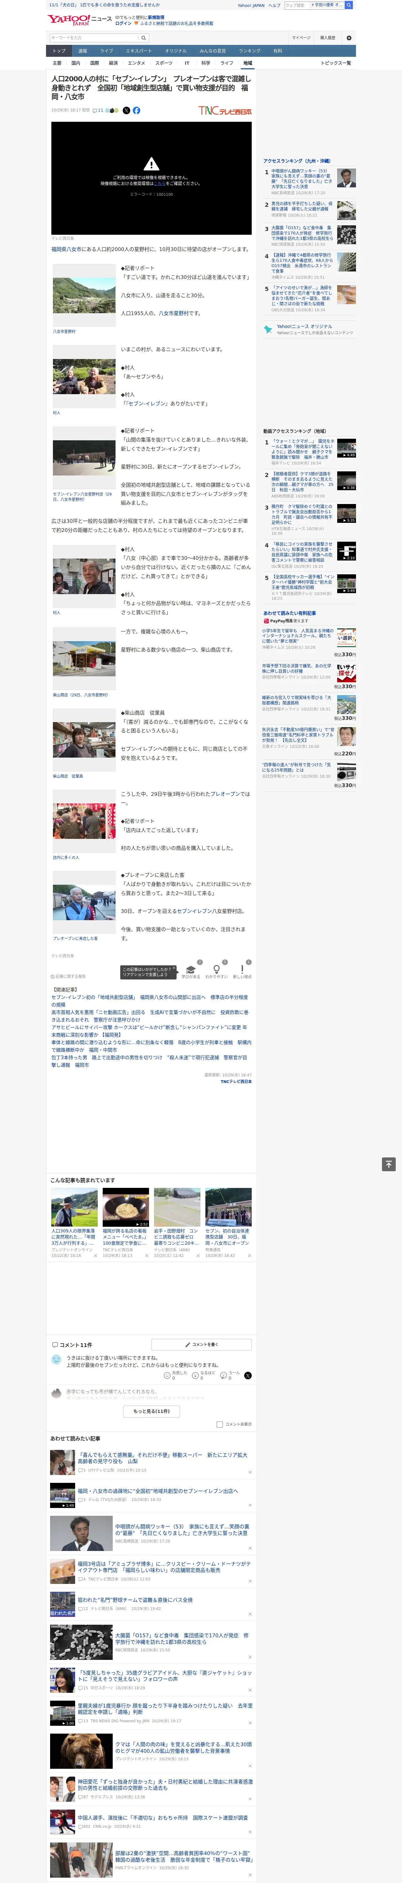Open the エキスパート tab
402x1883 pixels.
pyautogui.click(x=139, y=51)
